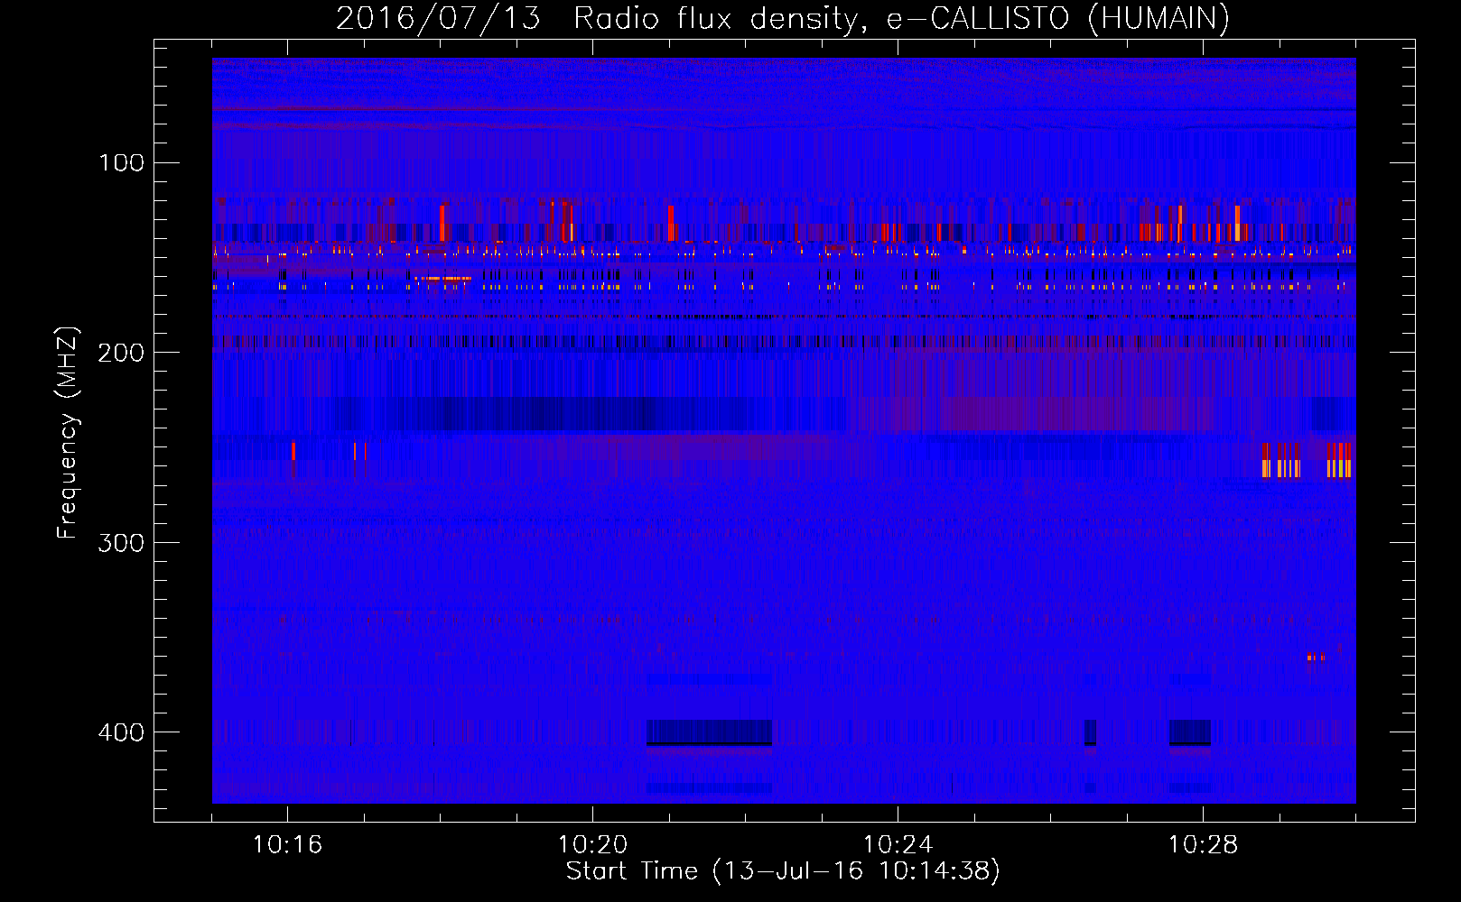Click the 400 frequency tick label
Image resolution: width=1461 pixels, height=902 pixels.
121,732
